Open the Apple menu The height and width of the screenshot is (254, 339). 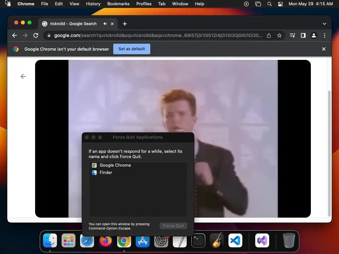pyautogui.click(x=8, y=4)
